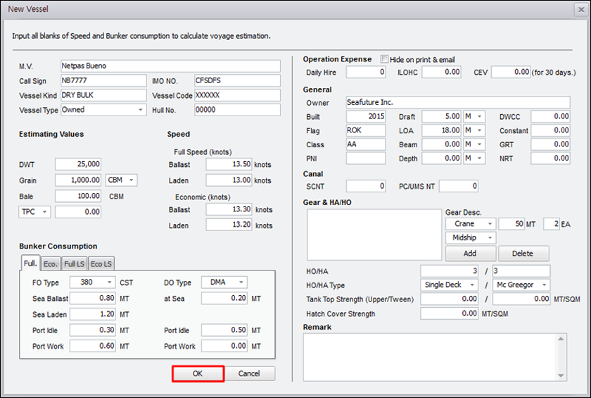
Task: Click the PC/UMS NT field
Action: [x=459, y=186]
